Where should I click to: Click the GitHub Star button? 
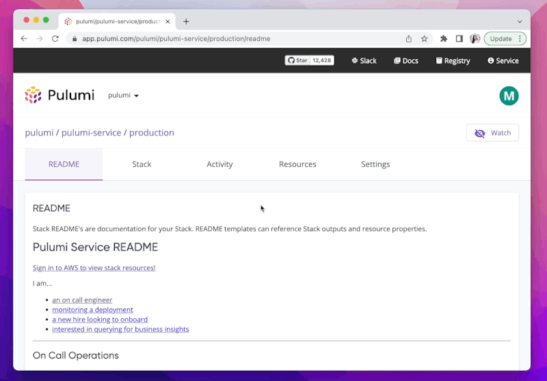pyautogui.click(x=297, y=60)
